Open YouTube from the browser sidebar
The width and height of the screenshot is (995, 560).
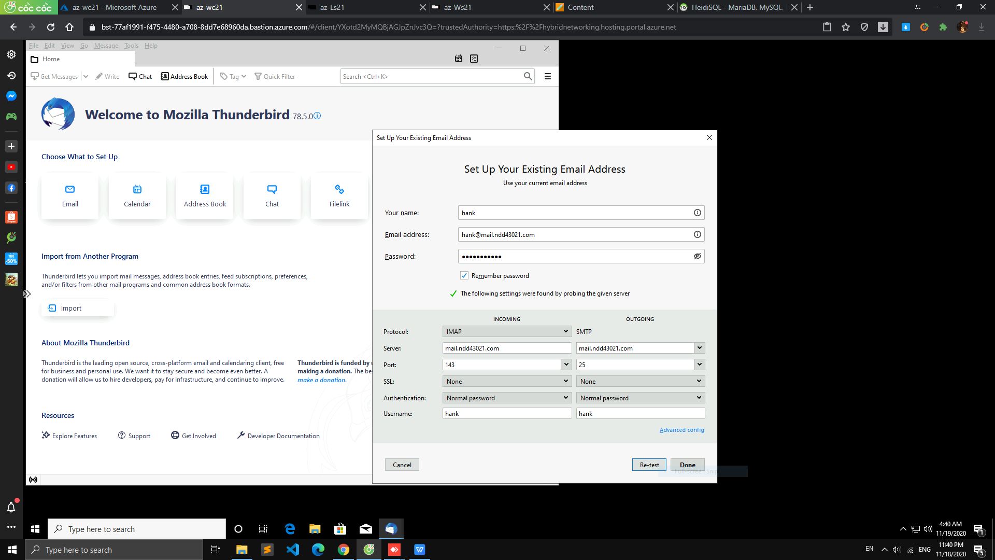11,167
